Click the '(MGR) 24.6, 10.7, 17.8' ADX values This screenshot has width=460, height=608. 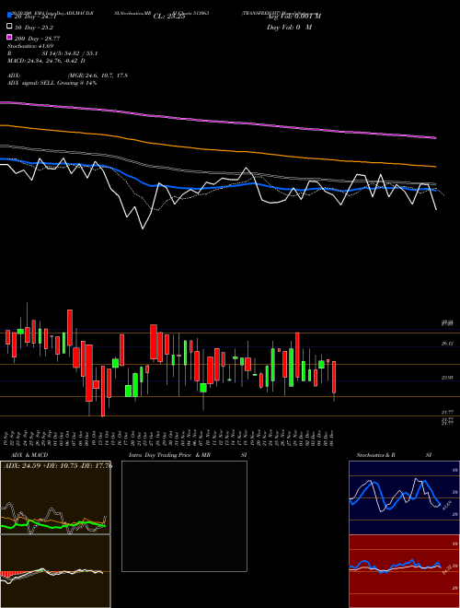(x=98, y=76)
